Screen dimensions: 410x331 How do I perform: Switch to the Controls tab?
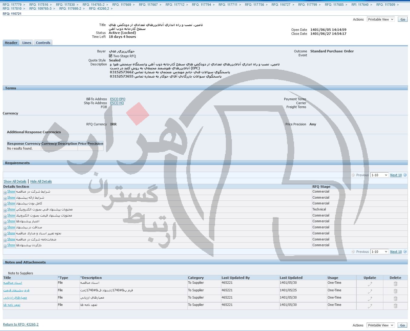43,43
